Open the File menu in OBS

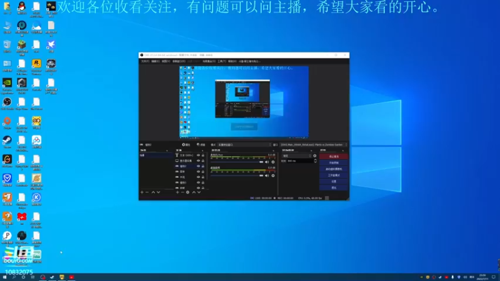coord(145,61)
